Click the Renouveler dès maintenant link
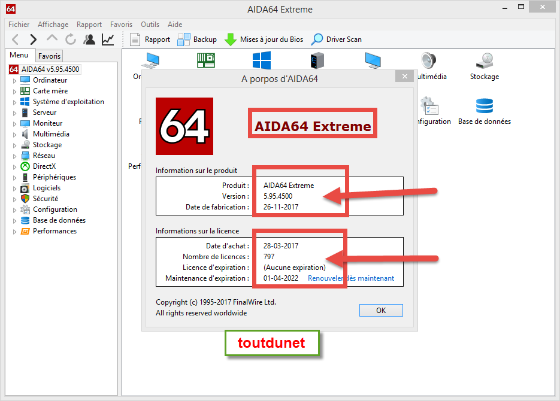 pos(351,278)
